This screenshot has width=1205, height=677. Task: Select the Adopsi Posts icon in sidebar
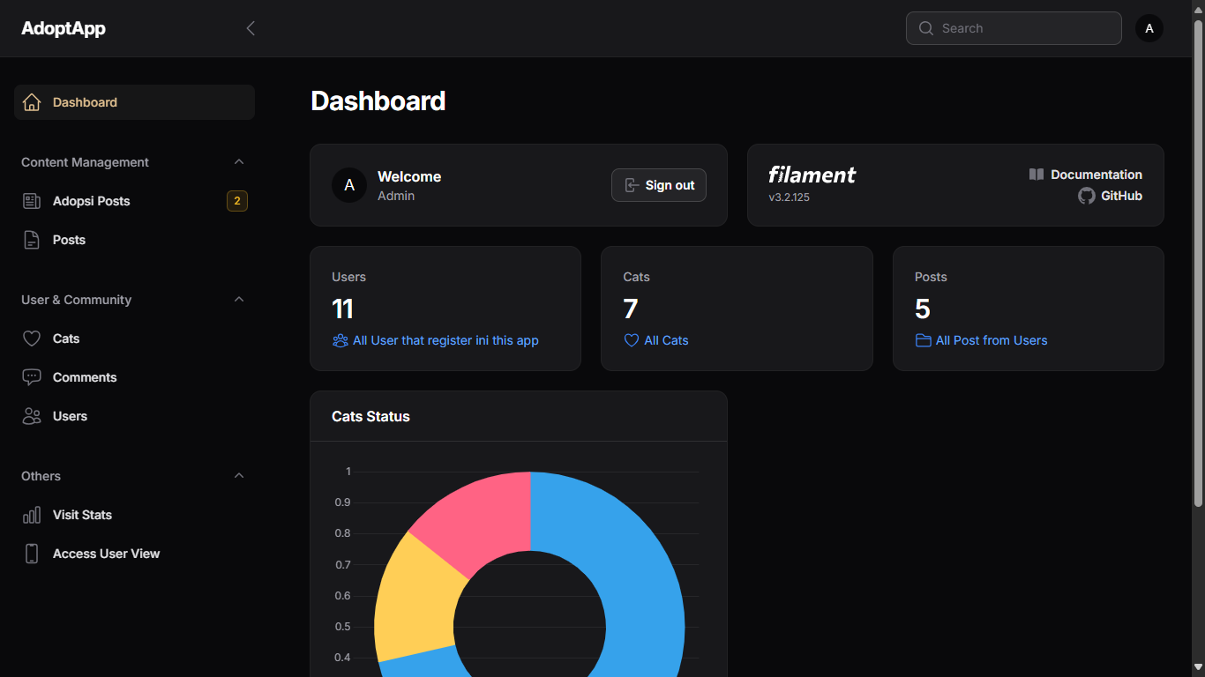pyautogui.click(x=32, y=200)
